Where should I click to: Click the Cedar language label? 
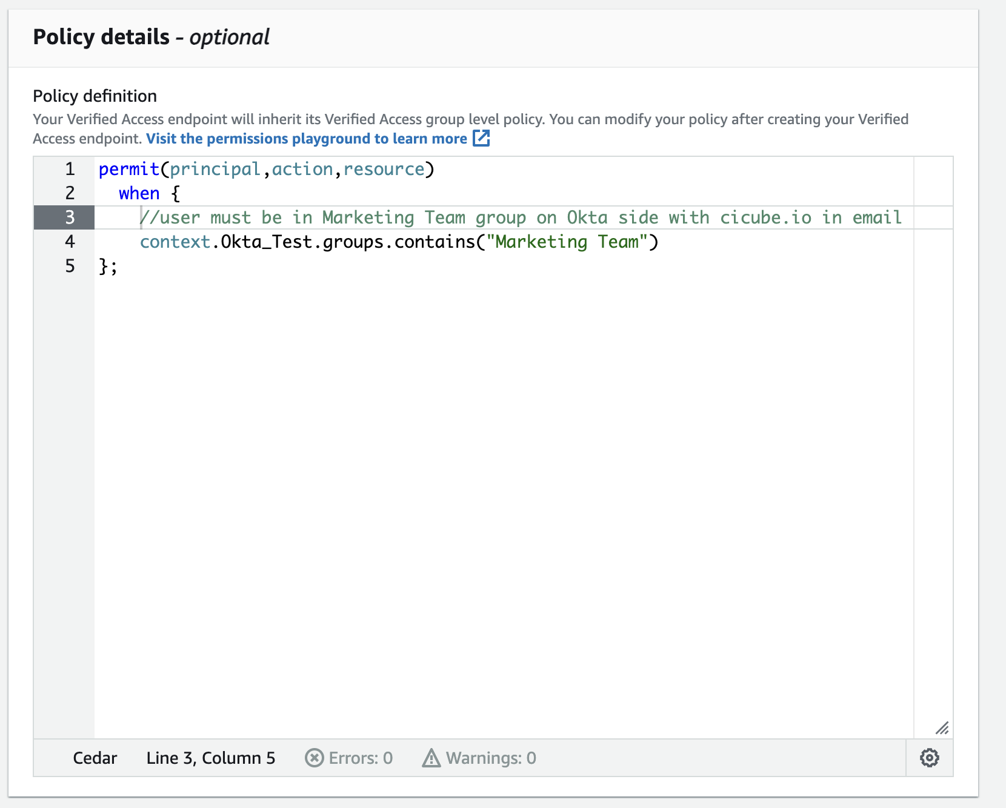pyautogui.click(x=95, y=758)
